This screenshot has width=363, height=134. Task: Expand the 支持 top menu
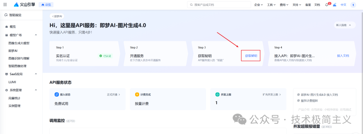click(297, 5)
